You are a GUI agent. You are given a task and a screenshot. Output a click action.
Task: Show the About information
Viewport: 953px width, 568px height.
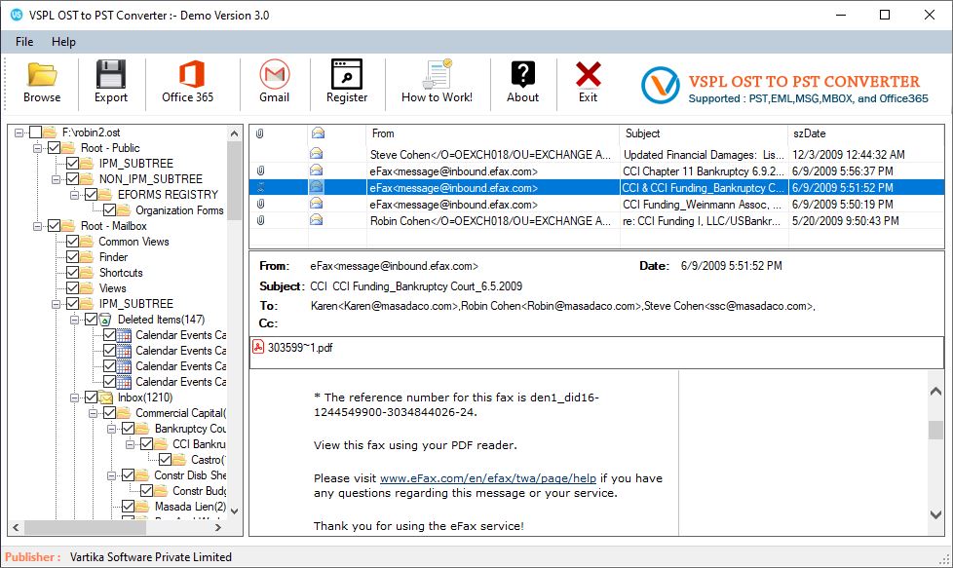coord(522,83)
